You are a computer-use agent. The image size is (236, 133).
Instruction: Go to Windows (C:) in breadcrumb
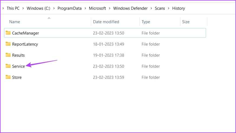coord(39,8)
